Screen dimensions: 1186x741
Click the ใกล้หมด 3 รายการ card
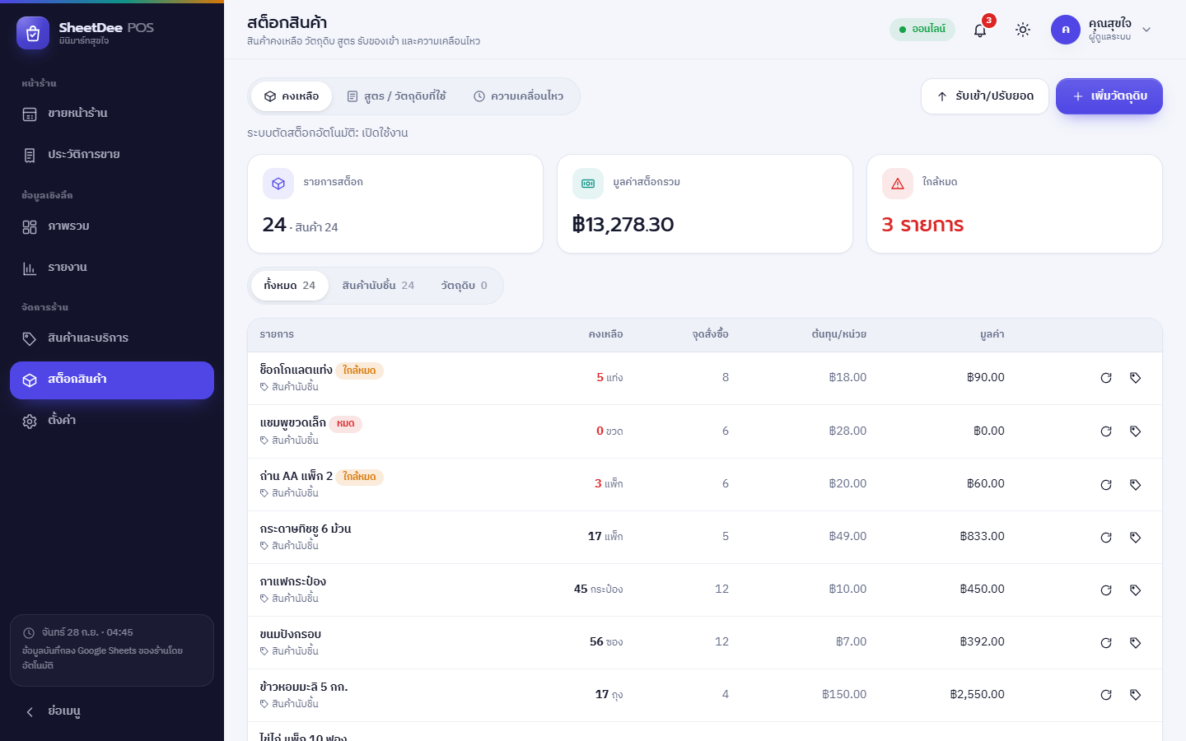click(1015, 204)
